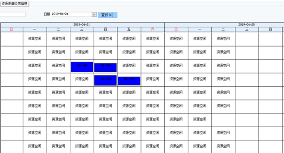Click the 二 header under 2019-04-28
This screenshot has height=153, width=284.
coord(223,29)
